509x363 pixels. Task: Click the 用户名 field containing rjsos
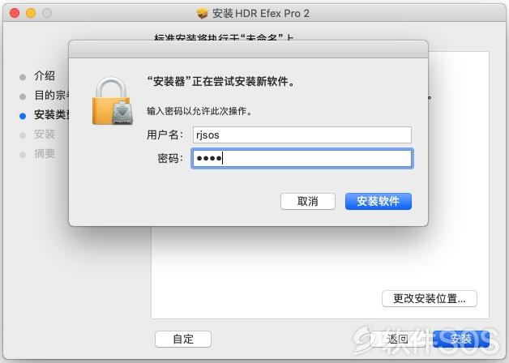(302, 135)
